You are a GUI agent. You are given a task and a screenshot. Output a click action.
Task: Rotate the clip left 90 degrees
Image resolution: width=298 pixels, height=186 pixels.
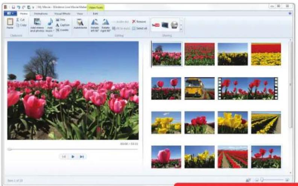95,25
